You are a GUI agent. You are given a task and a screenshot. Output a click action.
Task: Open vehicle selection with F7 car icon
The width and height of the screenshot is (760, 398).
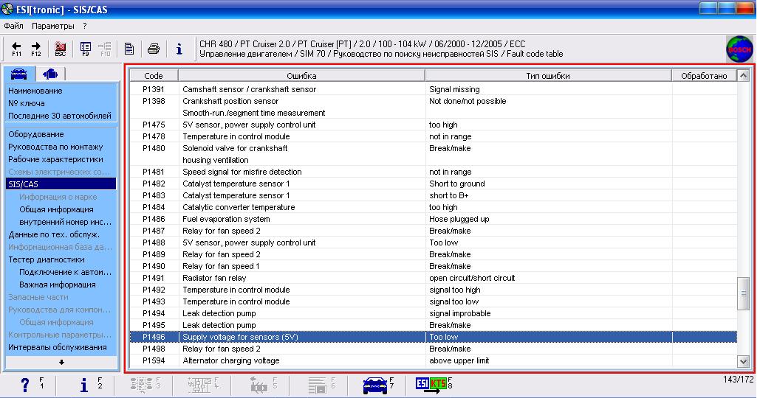(374, 385)
